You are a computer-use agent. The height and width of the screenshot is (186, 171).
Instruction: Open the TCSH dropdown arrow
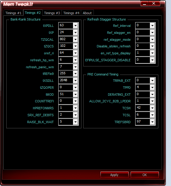(152, 108)
